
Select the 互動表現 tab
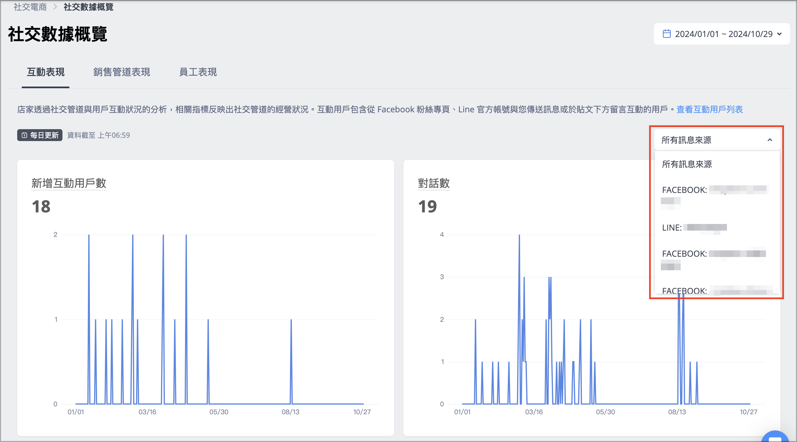click(x=46, y=72)
